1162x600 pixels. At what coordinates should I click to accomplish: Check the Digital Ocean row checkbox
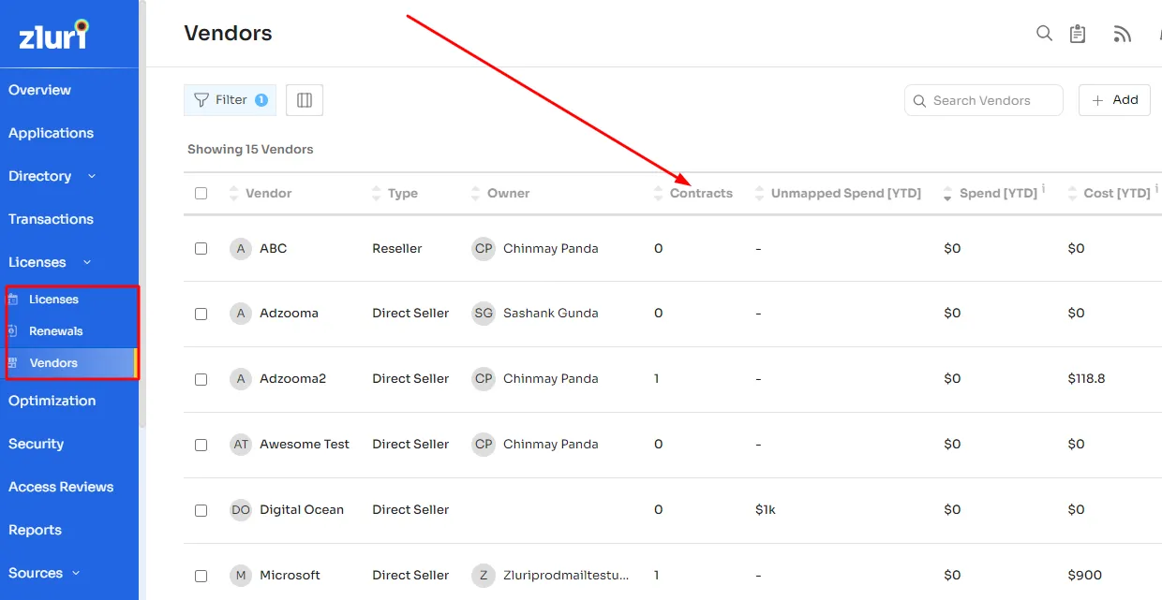tap(201, 511)
